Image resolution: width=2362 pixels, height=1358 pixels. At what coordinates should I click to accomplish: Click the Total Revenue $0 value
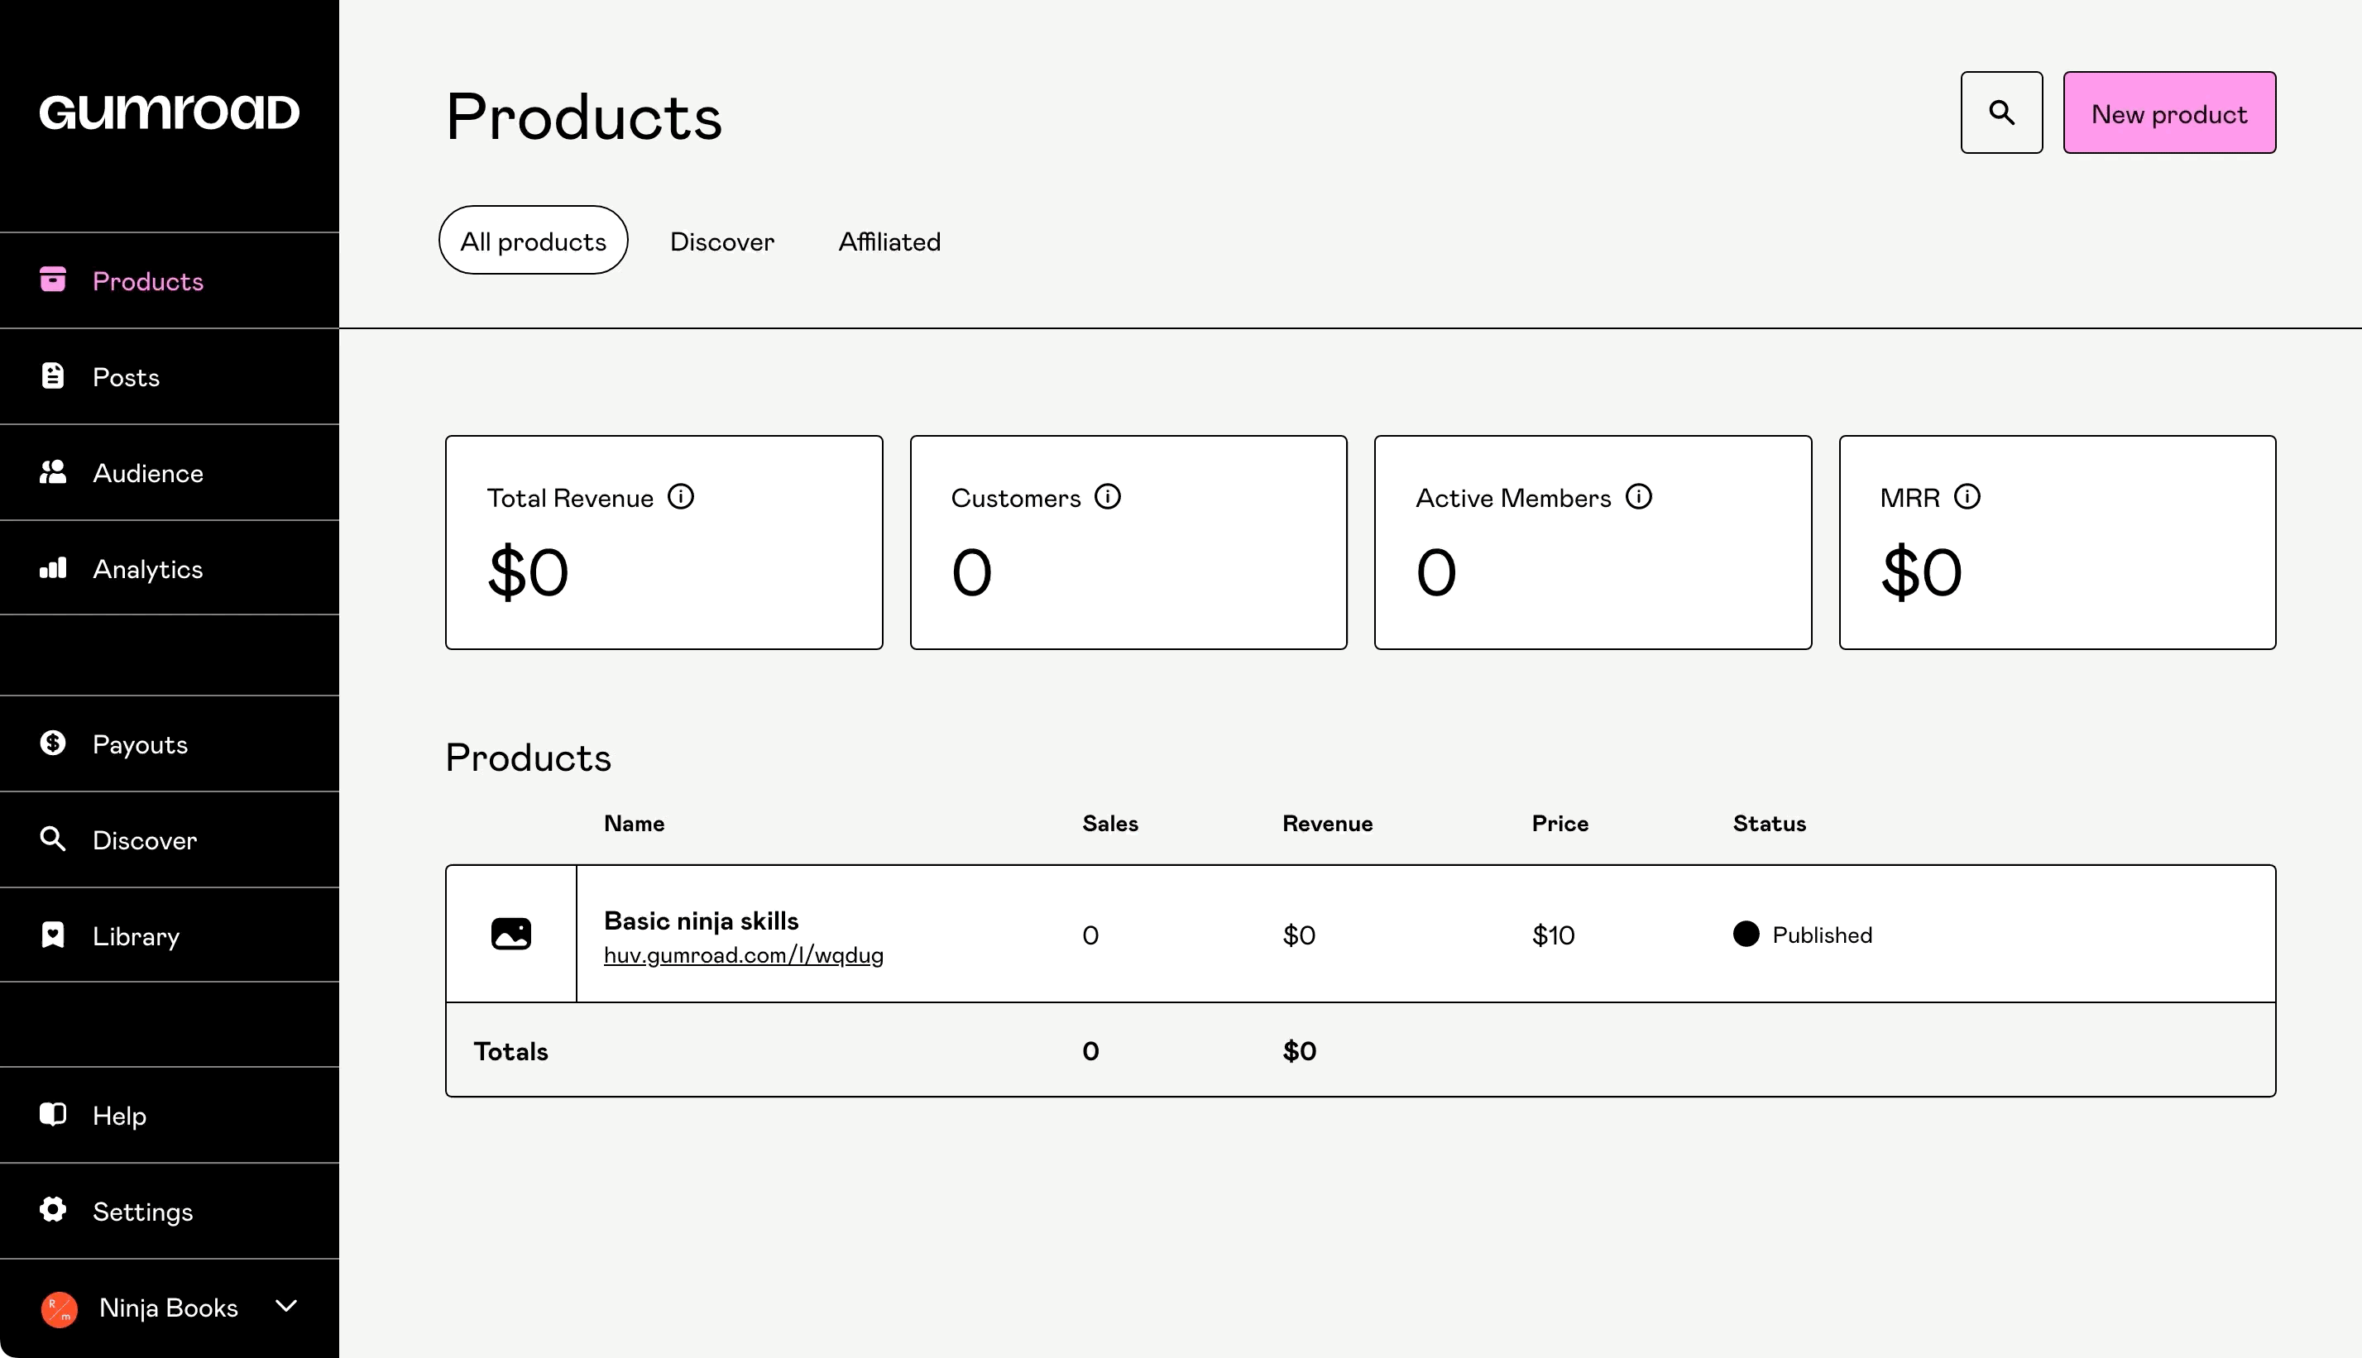(x=528, y=572)
